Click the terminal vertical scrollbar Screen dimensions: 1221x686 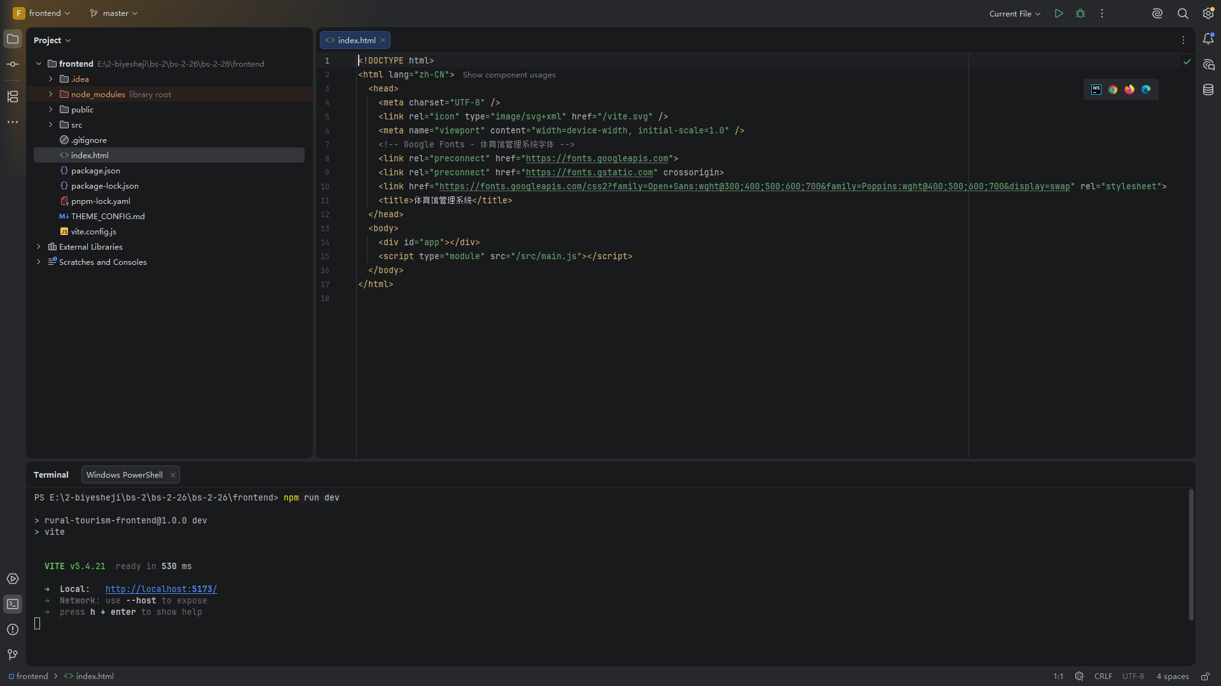click(x=1191, y=555)
